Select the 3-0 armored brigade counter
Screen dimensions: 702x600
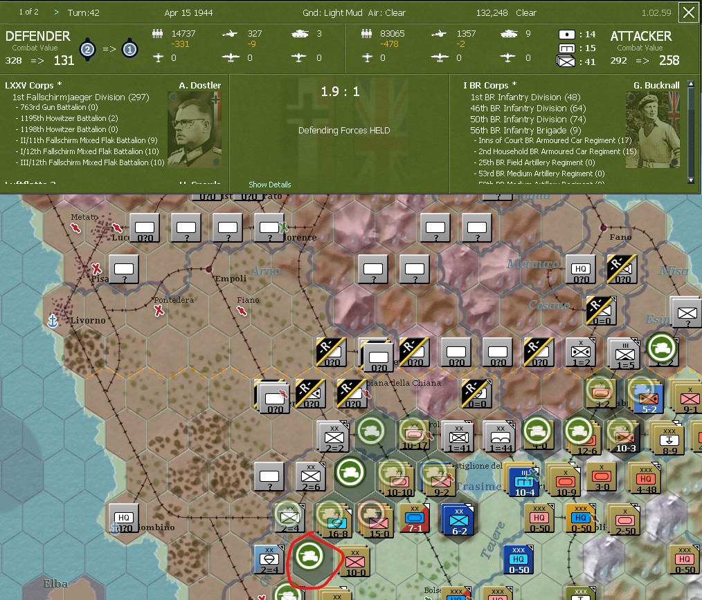(x=602, y=476)
